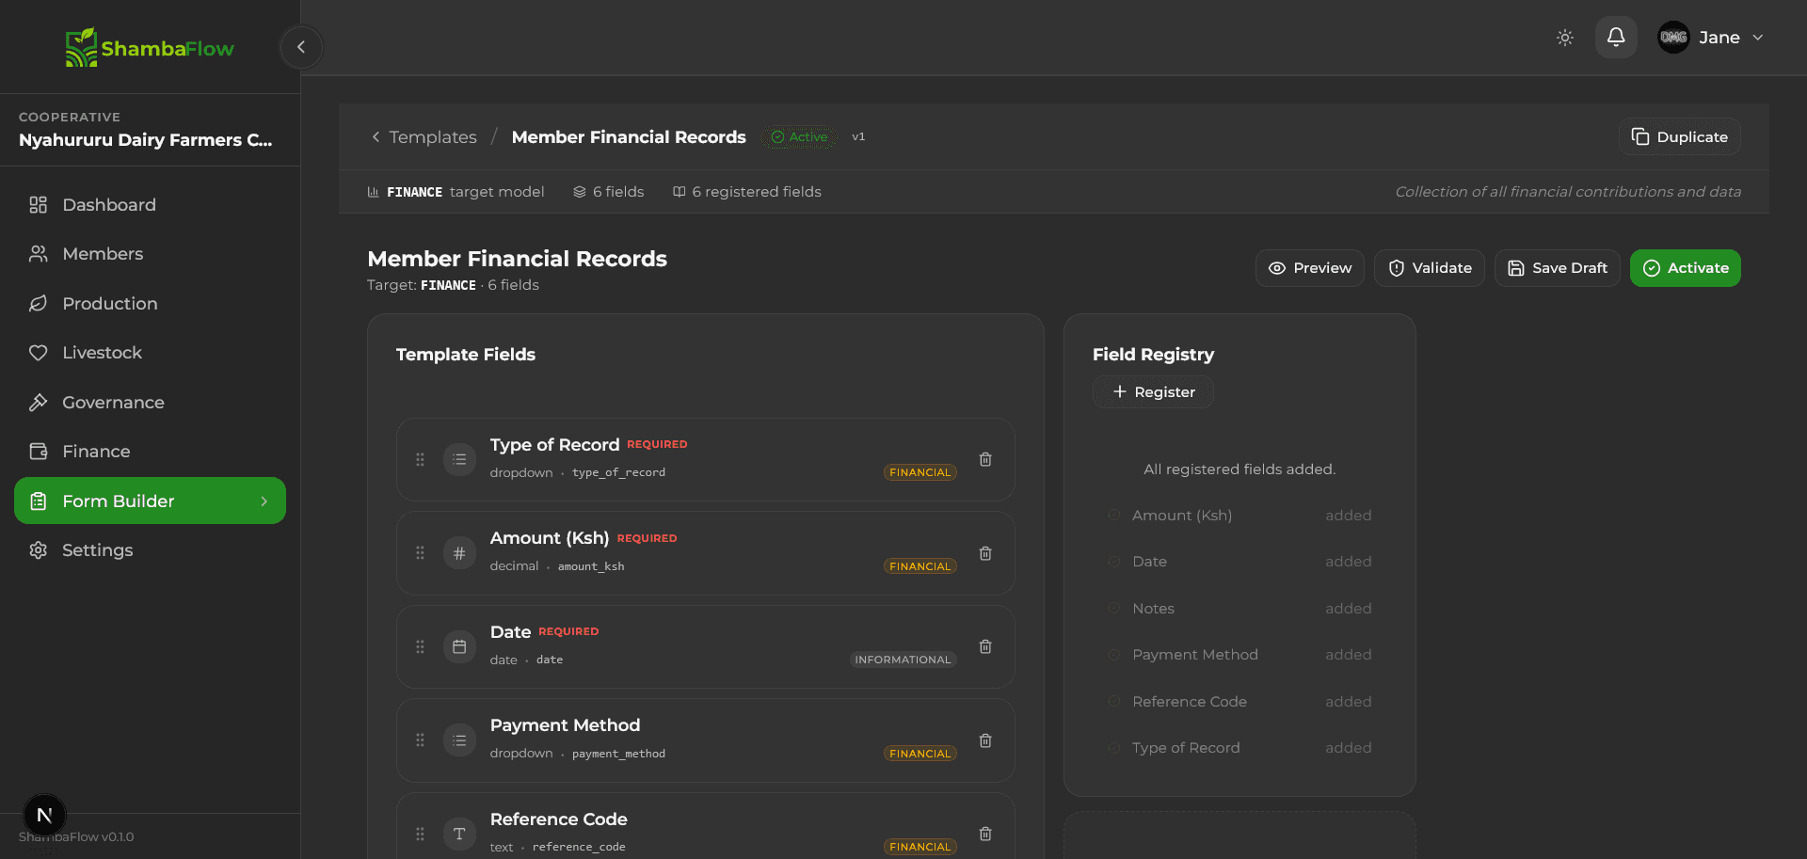Grab the Date field drag handle
The height and width of the screenshot is (859, 1807).
click(x=421, y=646)
